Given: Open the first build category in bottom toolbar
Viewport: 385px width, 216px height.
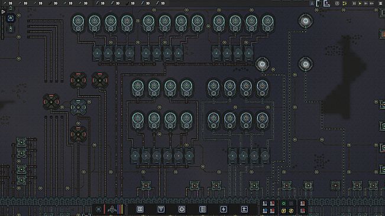Looking at the screenshot, I should coord(140,209).
